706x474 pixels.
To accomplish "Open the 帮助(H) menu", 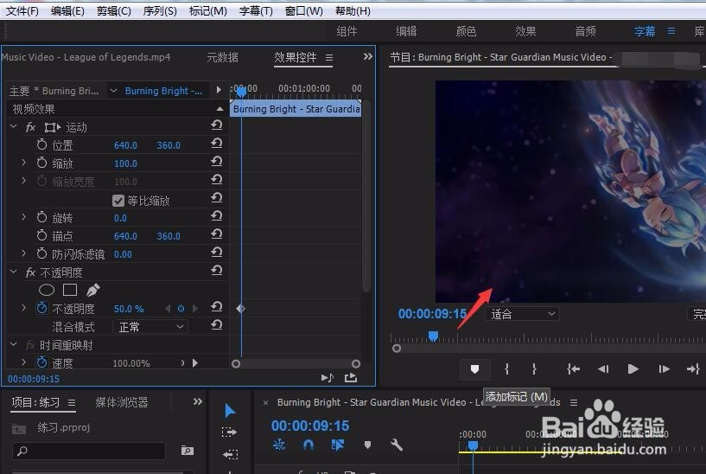I will tap(353, 10).
